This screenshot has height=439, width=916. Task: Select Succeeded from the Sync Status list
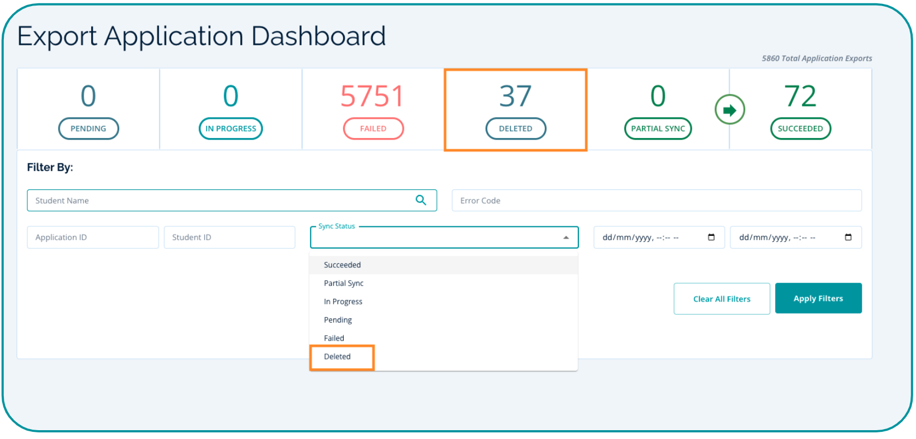click(x=342, y=265)
